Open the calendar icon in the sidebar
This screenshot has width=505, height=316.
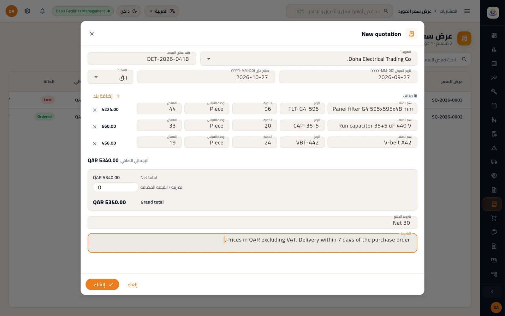pyautogui.click(x=494, y=106)
